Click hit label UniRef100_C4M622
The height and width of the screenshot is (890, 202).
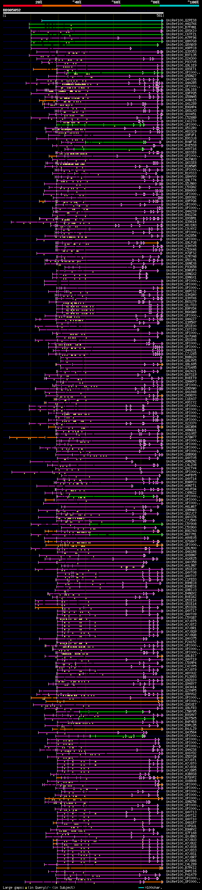181,493
